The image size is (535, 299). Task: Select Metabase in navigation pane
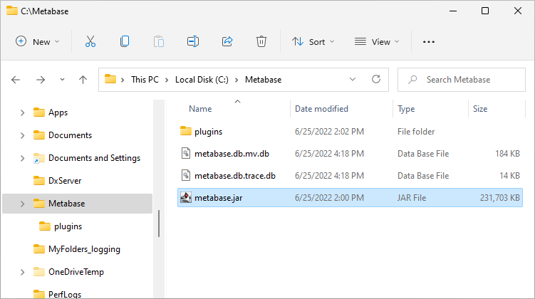pos(66,204)
